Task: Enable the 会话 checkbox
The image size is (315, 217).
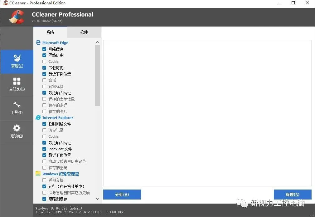Action: click(x=44, y=80)
